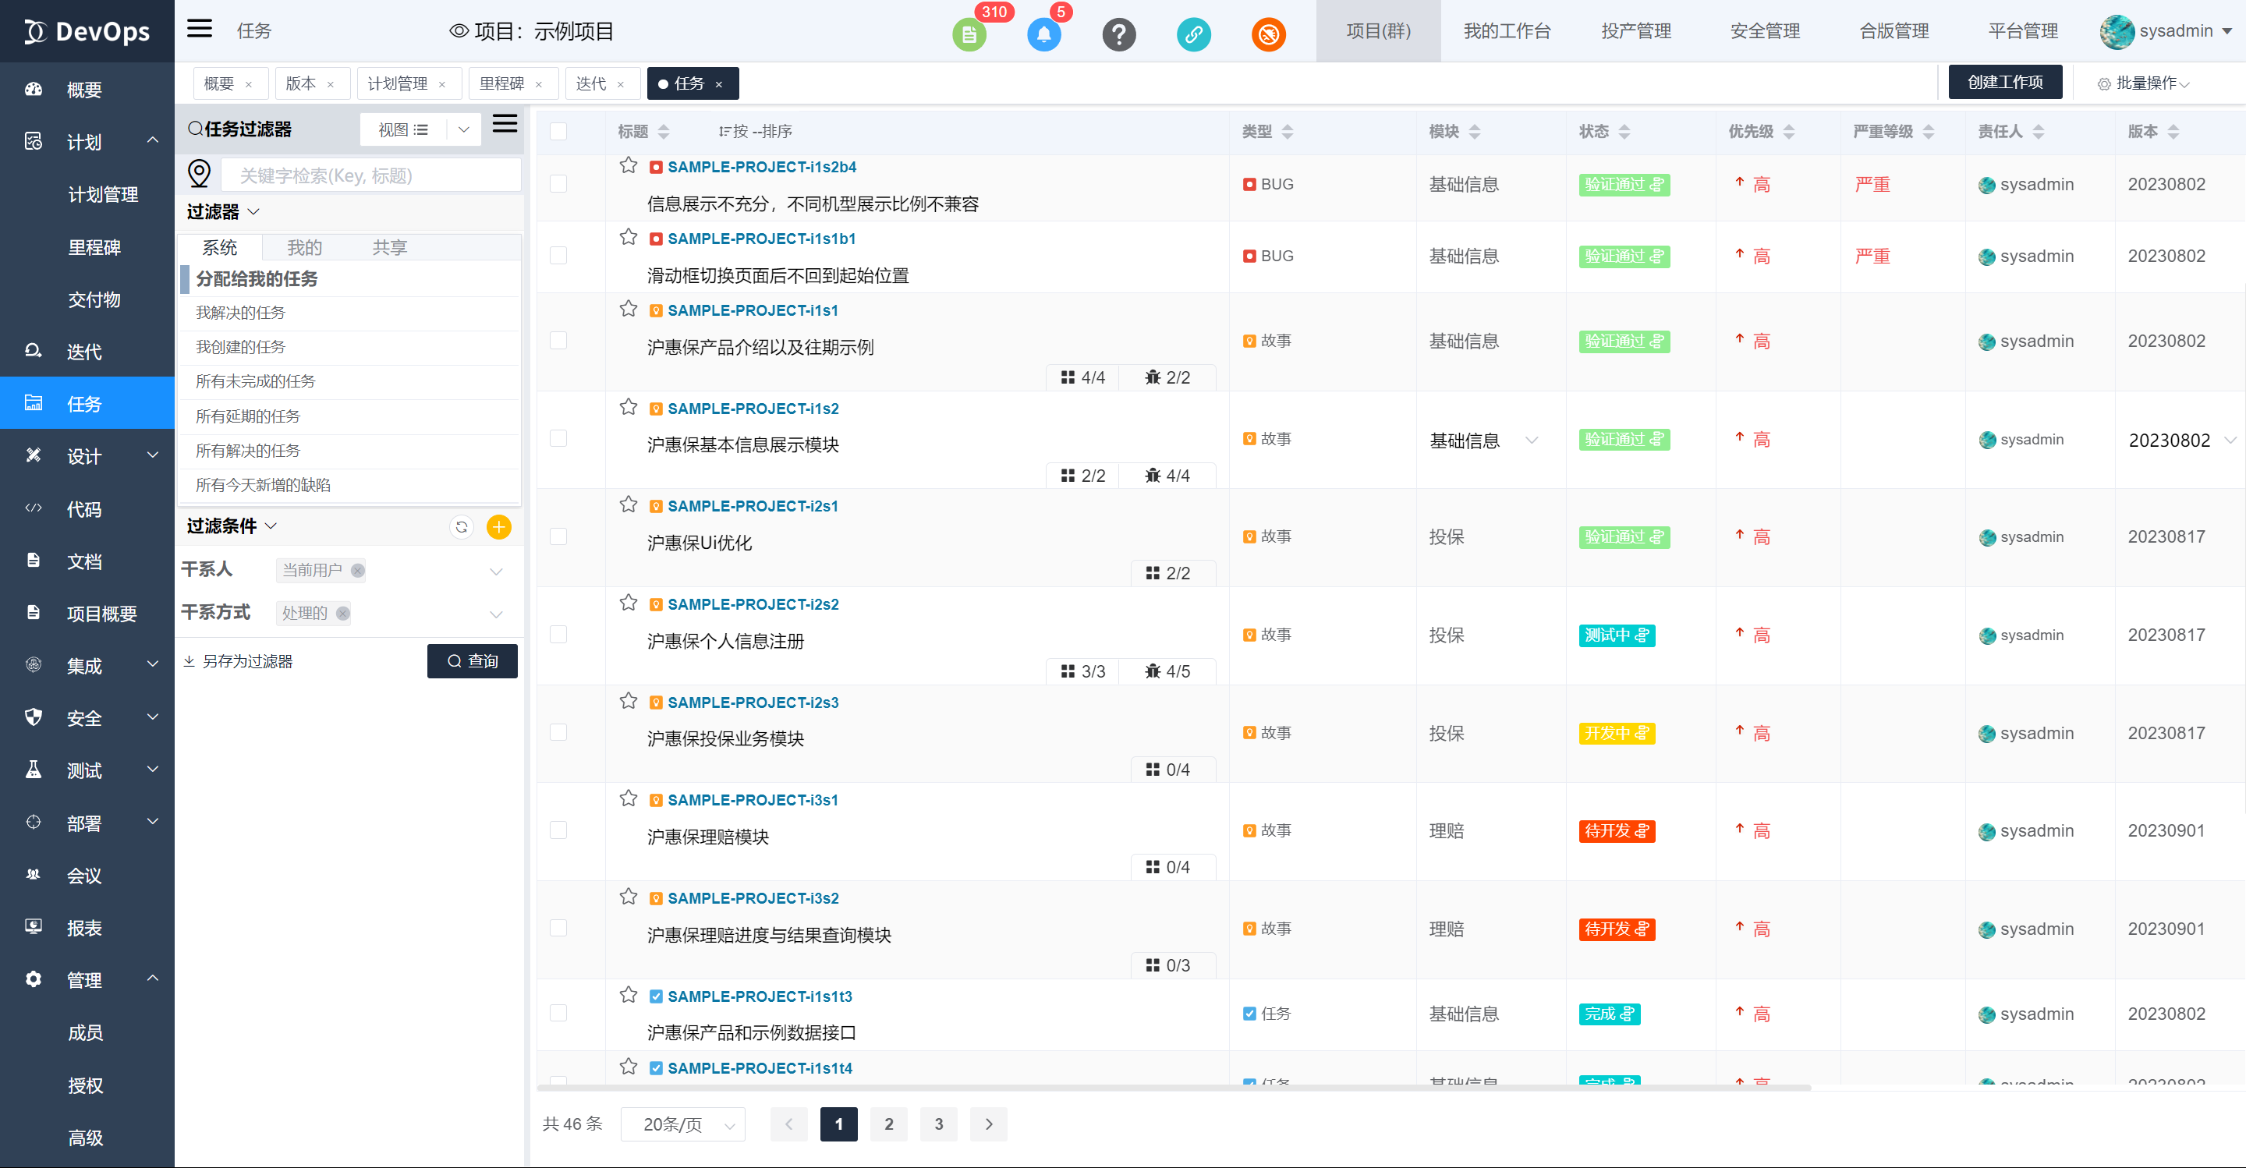Click the notification bell icon
The image size is (2246, 1168).
tap(1043, 35)
